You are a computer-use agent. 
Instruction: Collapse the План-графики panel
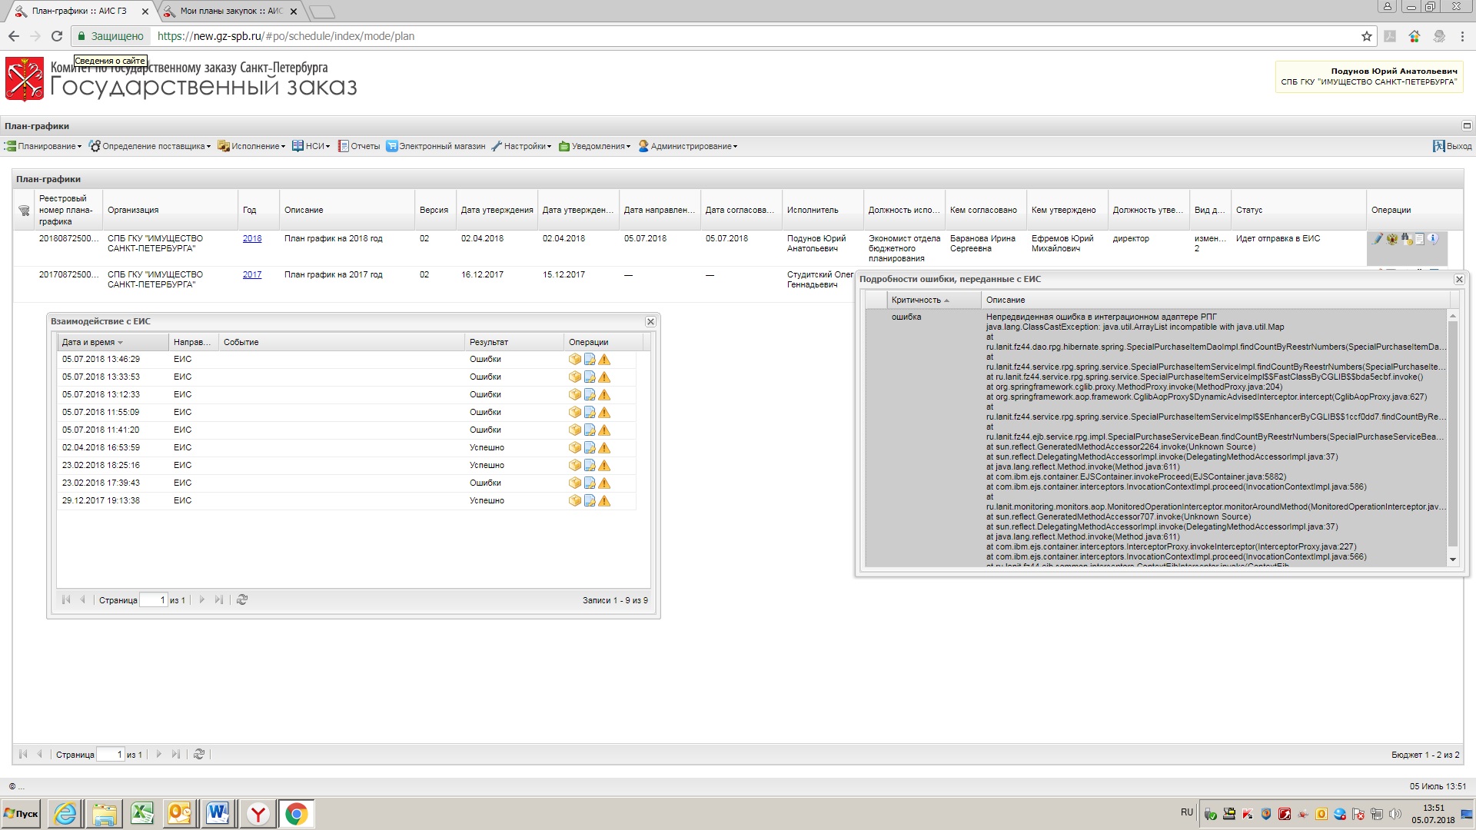[x=1466, y=126]
